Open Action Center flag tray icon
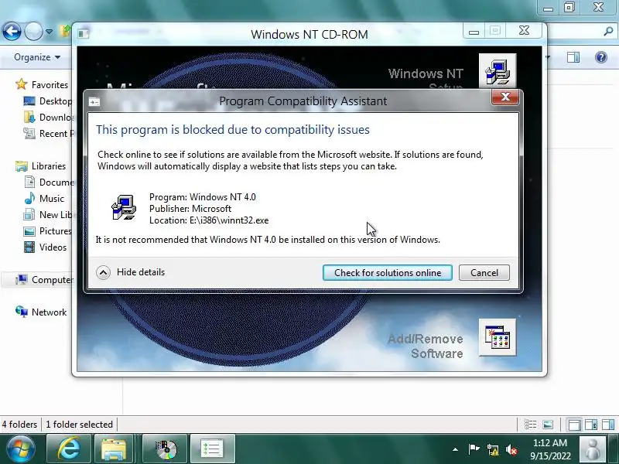This screenshot has height=464, width=619. coord(474,449)
